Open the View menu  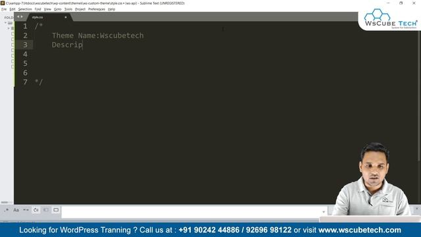(x=47, y=9)
